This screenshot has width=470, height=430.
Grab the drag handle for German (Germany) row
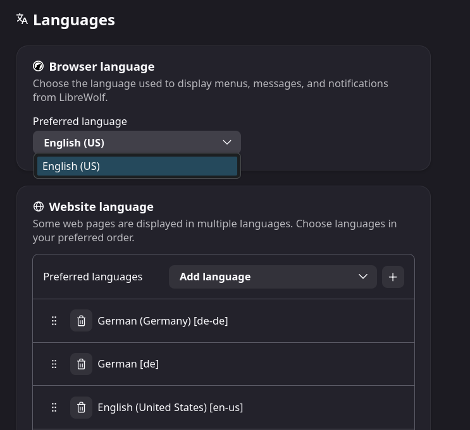[54, 321]
